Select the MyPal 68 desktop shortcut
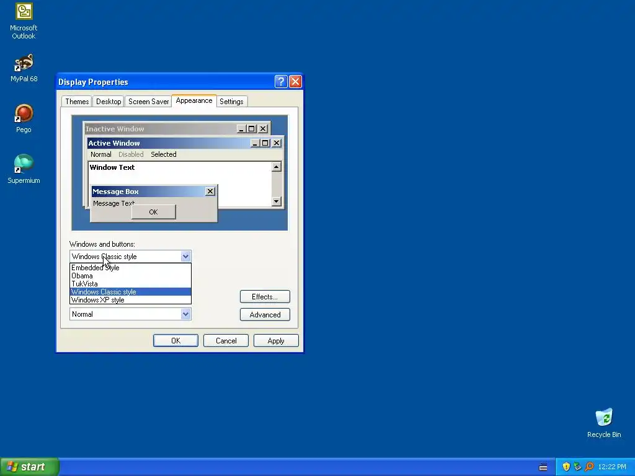The height and width of the screenshot is (476, 635). pyautogui.click(x=24, y=68)
